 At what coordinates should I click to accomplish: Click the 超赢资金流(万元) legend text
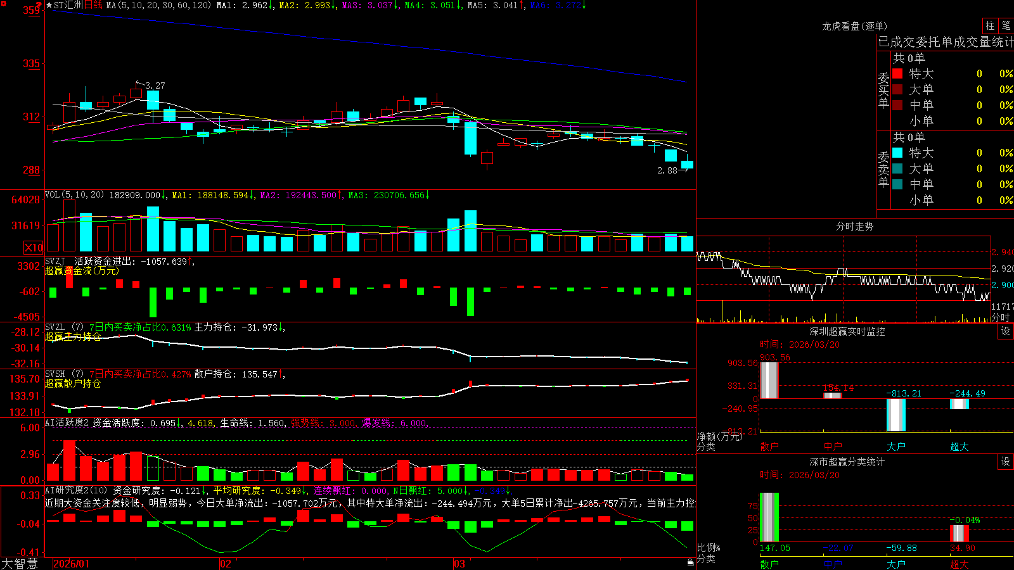[x=82, y=270]
